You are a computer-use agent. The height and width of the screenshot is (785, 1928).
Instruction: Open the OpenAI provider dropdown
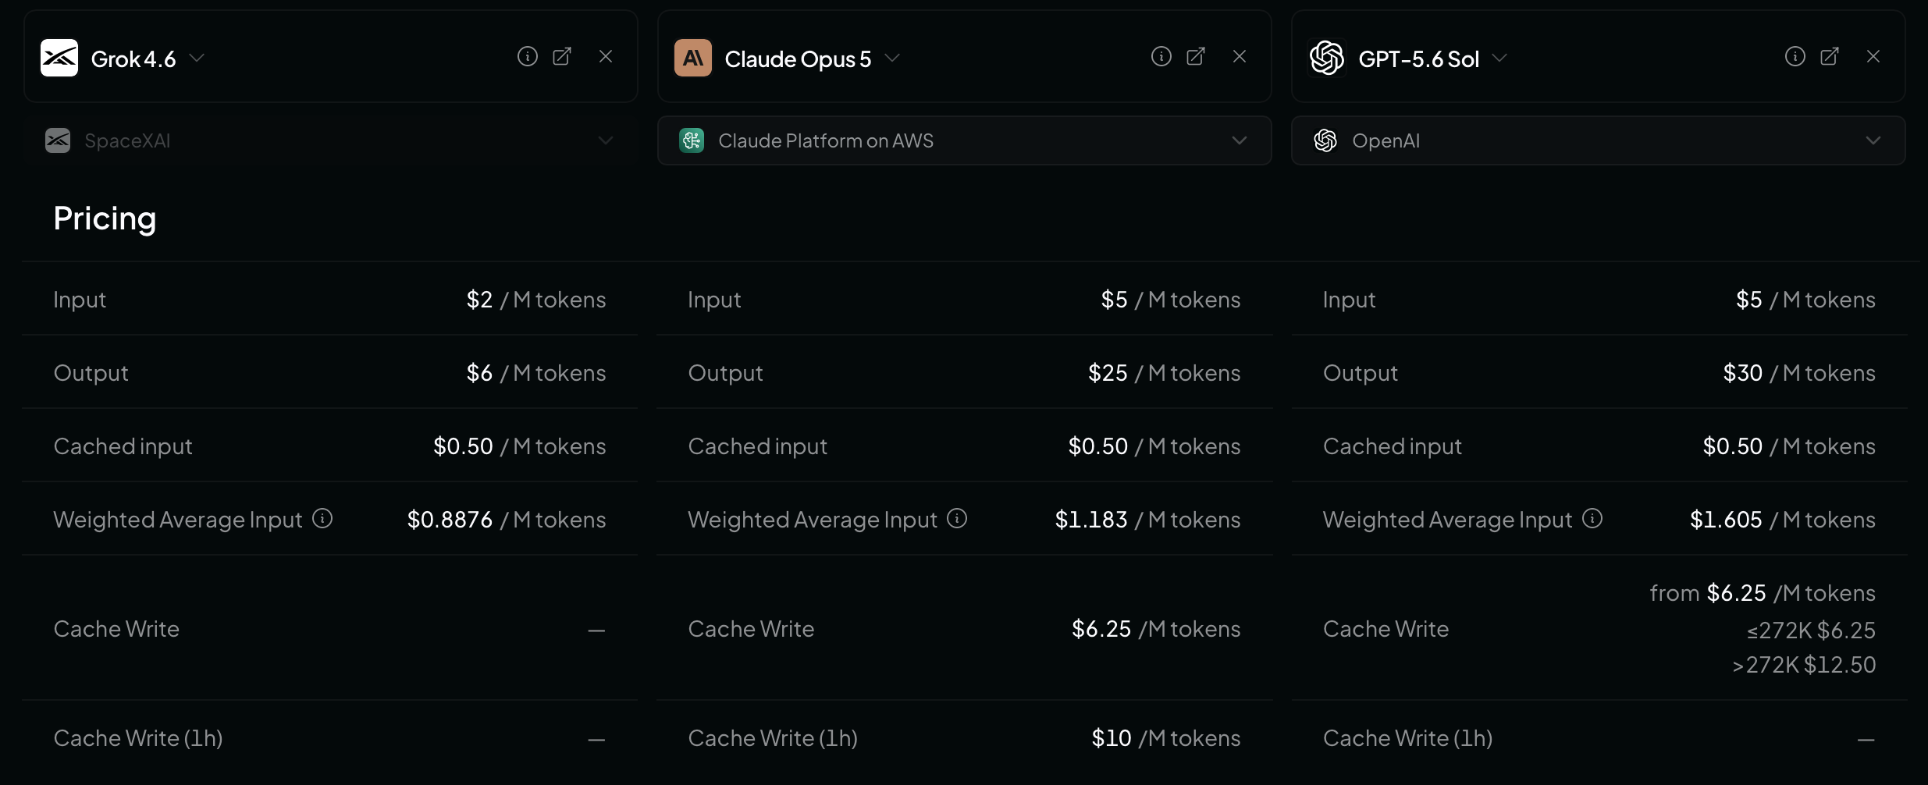(x=1599, y=140)
